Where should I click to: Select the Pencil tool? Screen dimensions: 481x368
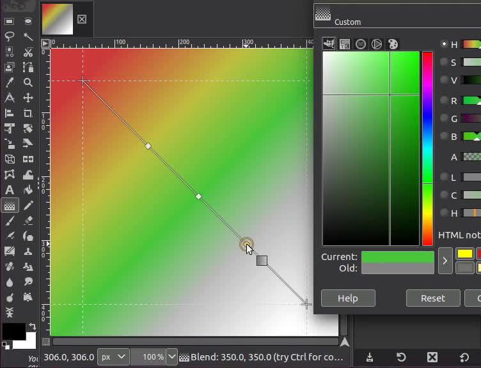[28, 205]
